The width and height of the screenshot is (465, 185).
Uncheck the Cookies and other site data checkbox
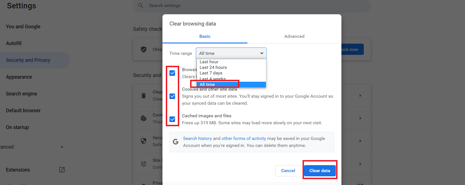point(172,96)
